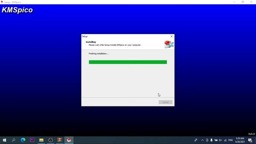
Task: Open taskbar Search magnifier
Action: click(14, 140)
